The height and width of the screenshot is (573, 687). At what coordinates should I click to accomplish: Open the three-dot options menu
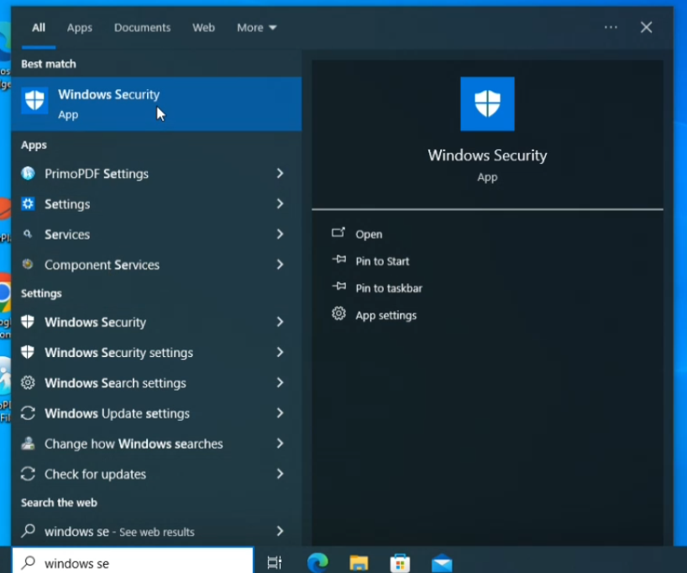pyautogui.click(x=611, y=27)
